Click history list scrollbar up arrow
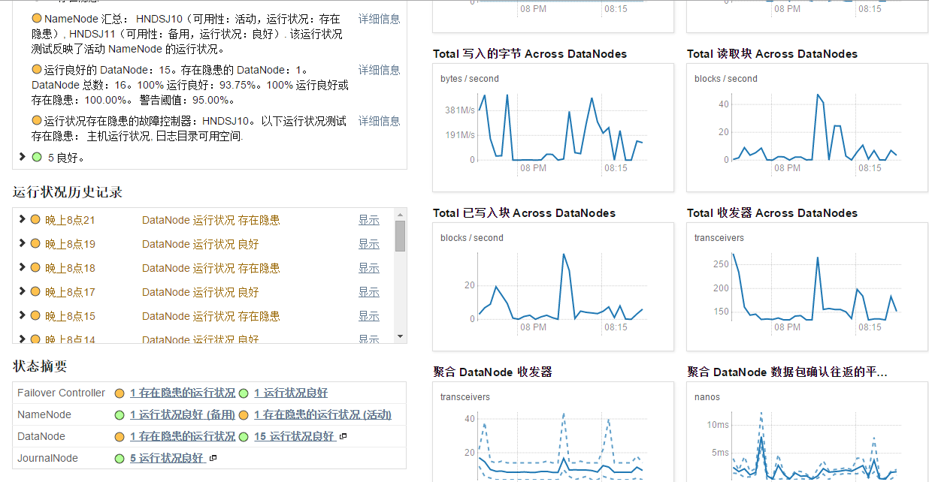 pos(400,214)
